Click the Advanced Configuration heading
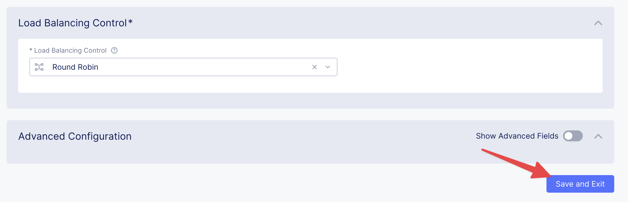The image size is (628, 202). [75, 136]
